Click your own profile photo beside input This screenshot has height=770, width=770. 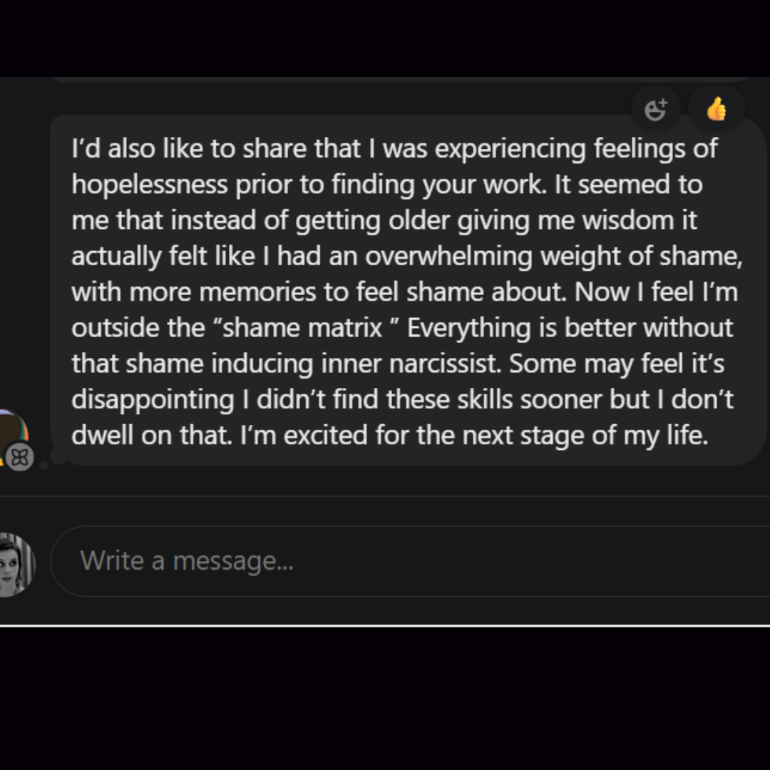point(16,564)
